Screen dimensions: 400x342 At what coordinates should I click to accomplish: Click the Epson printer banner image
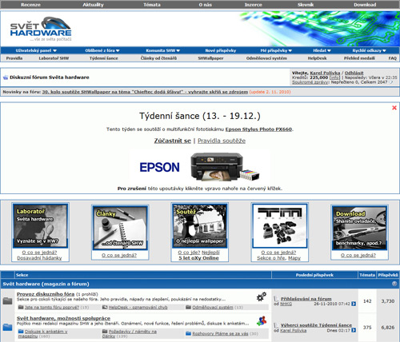pyautogui.click(x=200, y=167)
